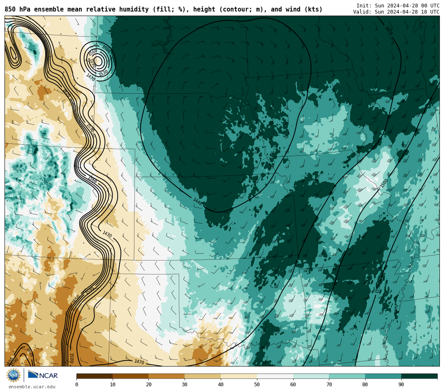Click the 50-60 white colorbar segment
Viewport: 444px width, 392px height.
275,376
